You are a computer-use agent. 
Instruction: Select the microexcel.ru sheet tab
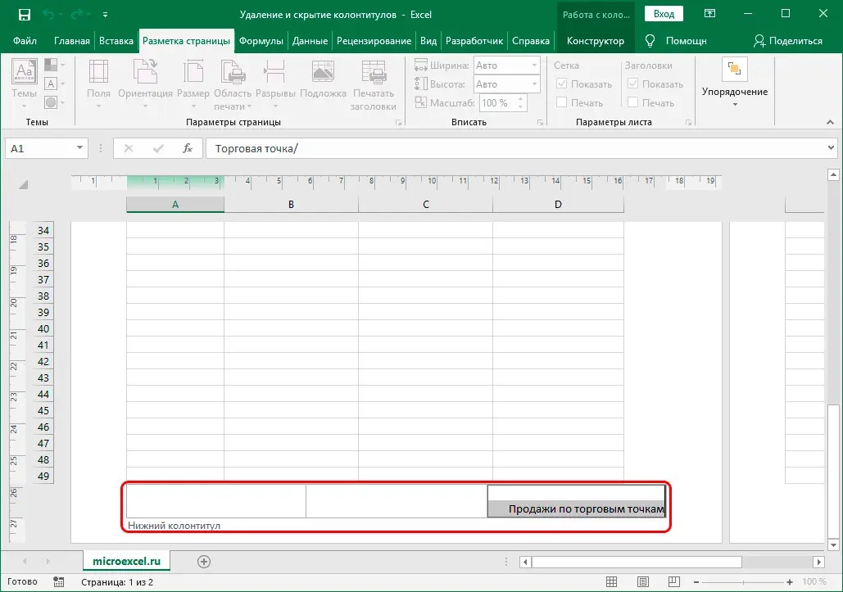click(126, 562)
